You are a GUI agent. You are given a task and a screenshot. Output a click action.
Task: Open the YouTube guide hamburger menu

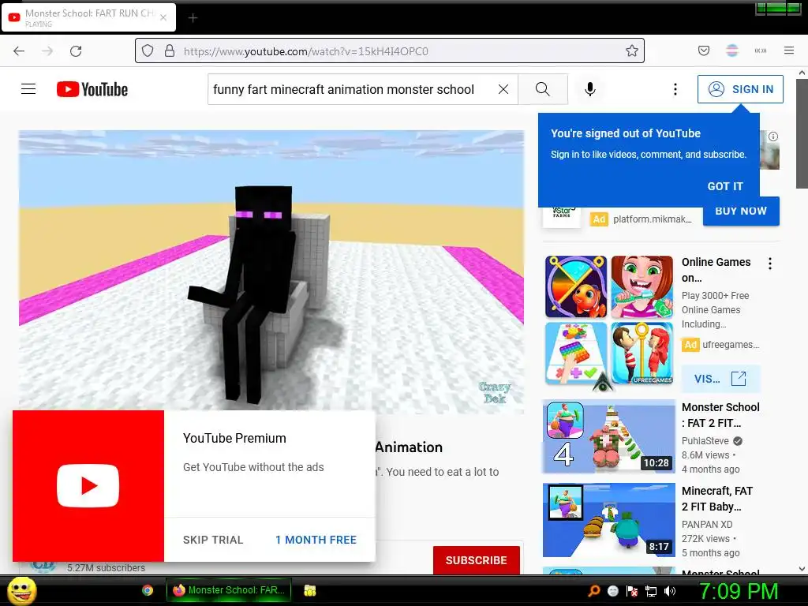coord(28,89)
